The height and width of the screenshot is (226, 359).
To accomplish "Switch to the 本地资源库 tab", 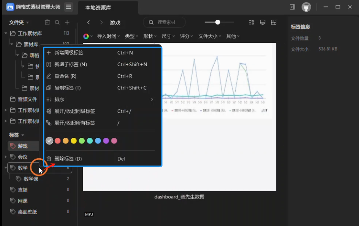I will pos(108,8).
